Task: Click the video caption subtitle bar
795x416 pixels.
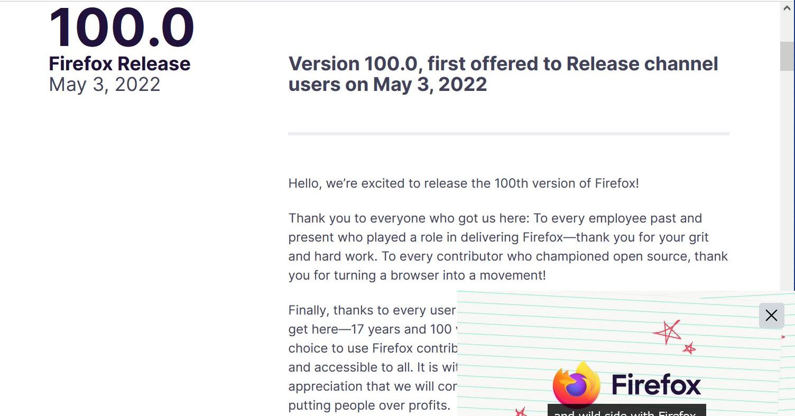Action: pos(626,411)
